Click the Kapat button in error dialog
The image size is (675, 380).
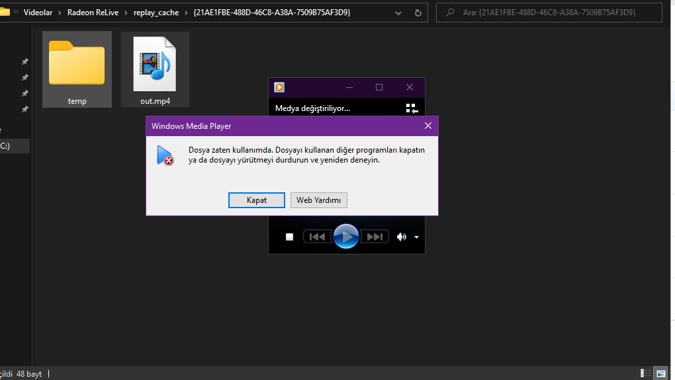257,200
